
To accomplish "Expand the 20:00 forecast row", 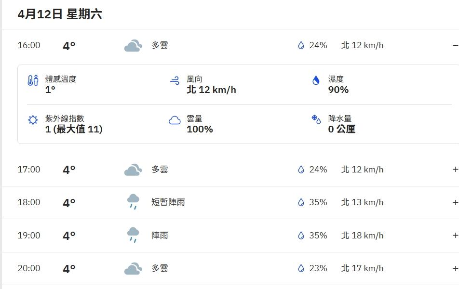I will click(455, 268).
